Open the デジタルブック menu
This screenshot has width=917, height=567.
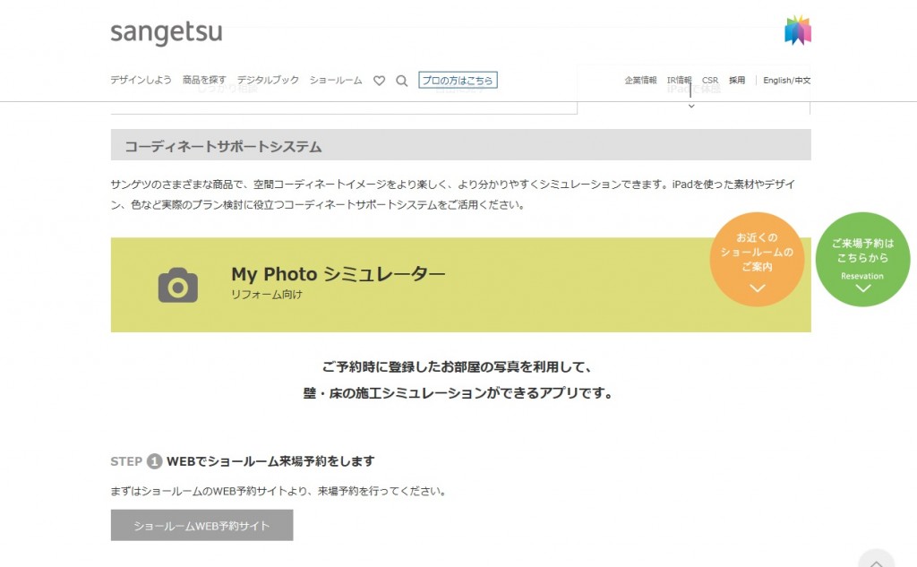pos(268,80)
